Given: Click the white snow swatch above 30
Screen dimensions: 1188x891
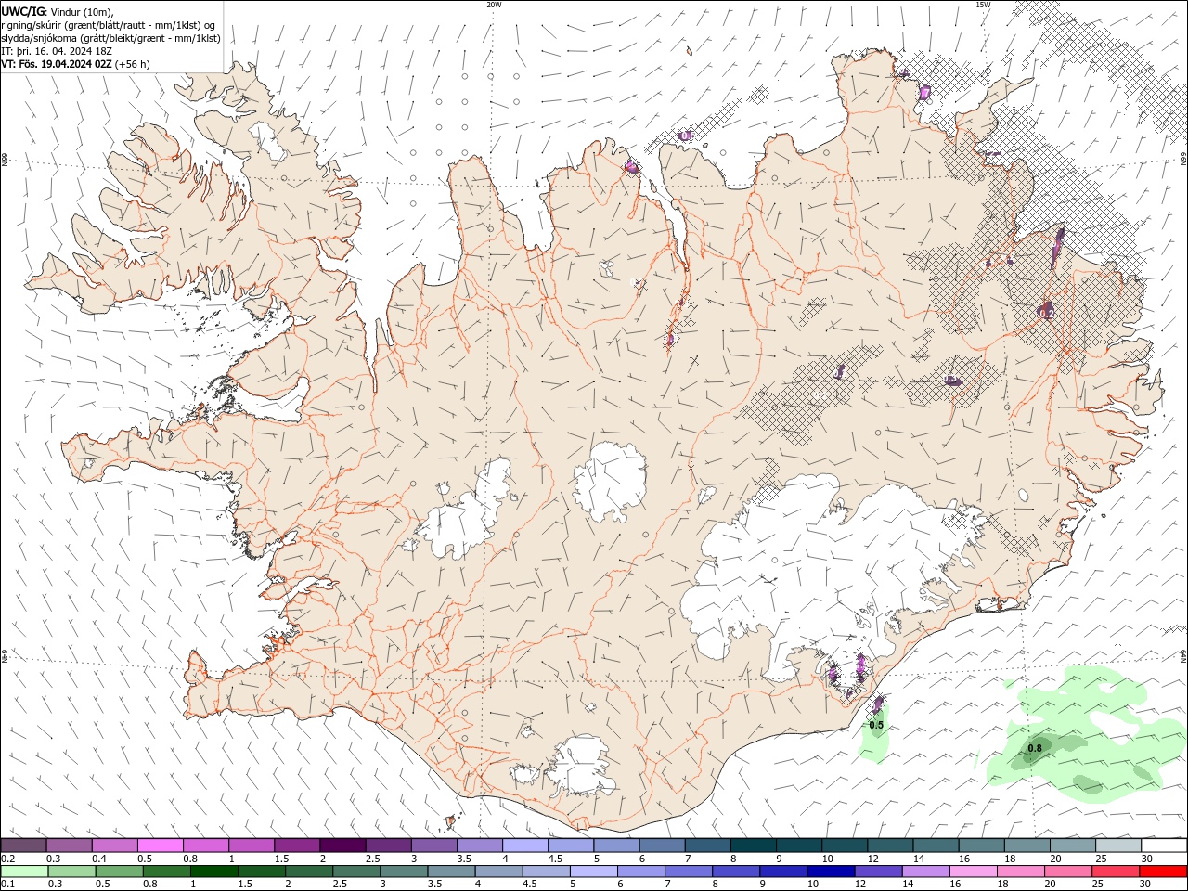Looking at the screenshot, I should pyautogui.click(x=1164, y=846).
